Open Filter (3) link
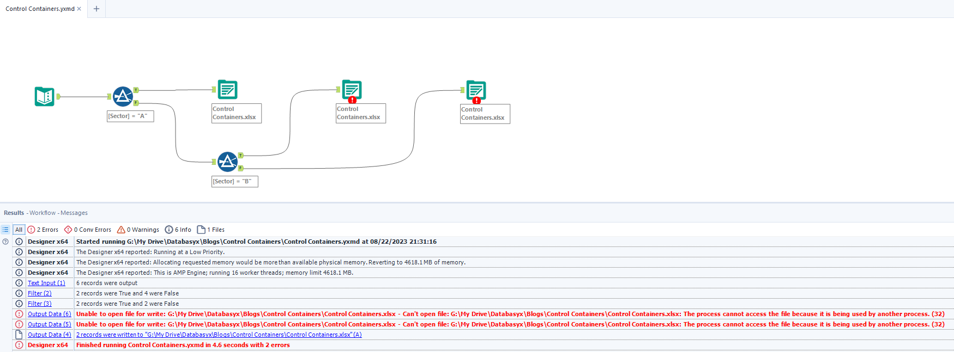Viewport: 954px width, 352px height. 40,304
